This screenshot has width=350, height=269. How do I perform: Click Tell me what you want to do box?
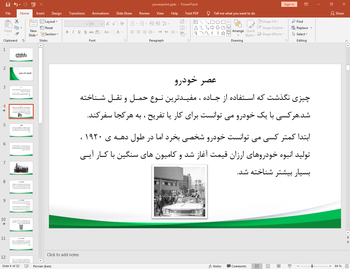234,13
